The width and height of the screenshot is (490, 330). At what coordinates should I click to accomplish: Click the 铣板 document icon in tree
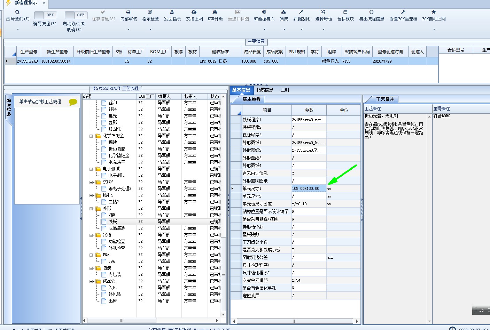click(x=104, y=222)
